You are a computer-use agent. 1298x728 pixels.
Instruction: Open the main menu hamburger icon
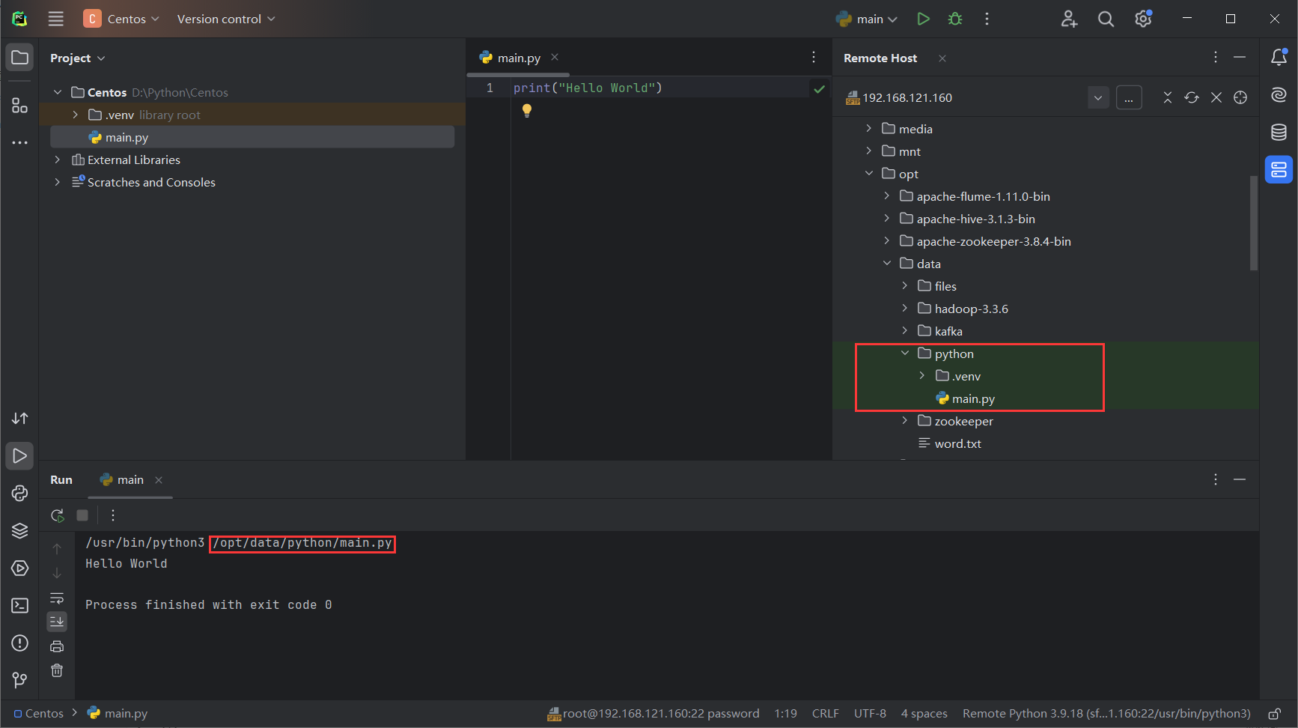pos(56,19)
